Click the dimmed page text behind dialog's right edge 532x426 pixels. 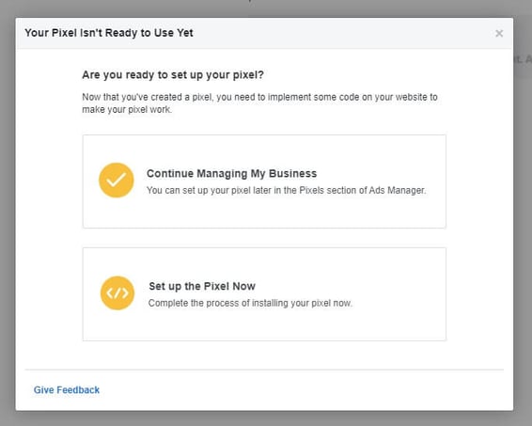click(524, 59)
